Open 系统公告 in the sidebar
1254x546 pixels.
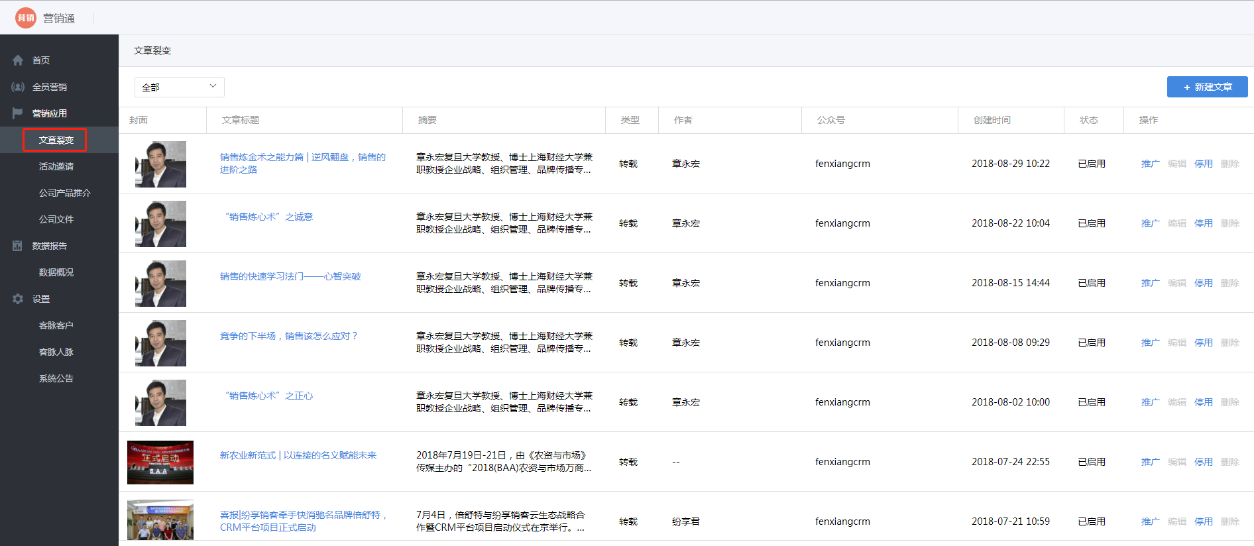point(56,378)
